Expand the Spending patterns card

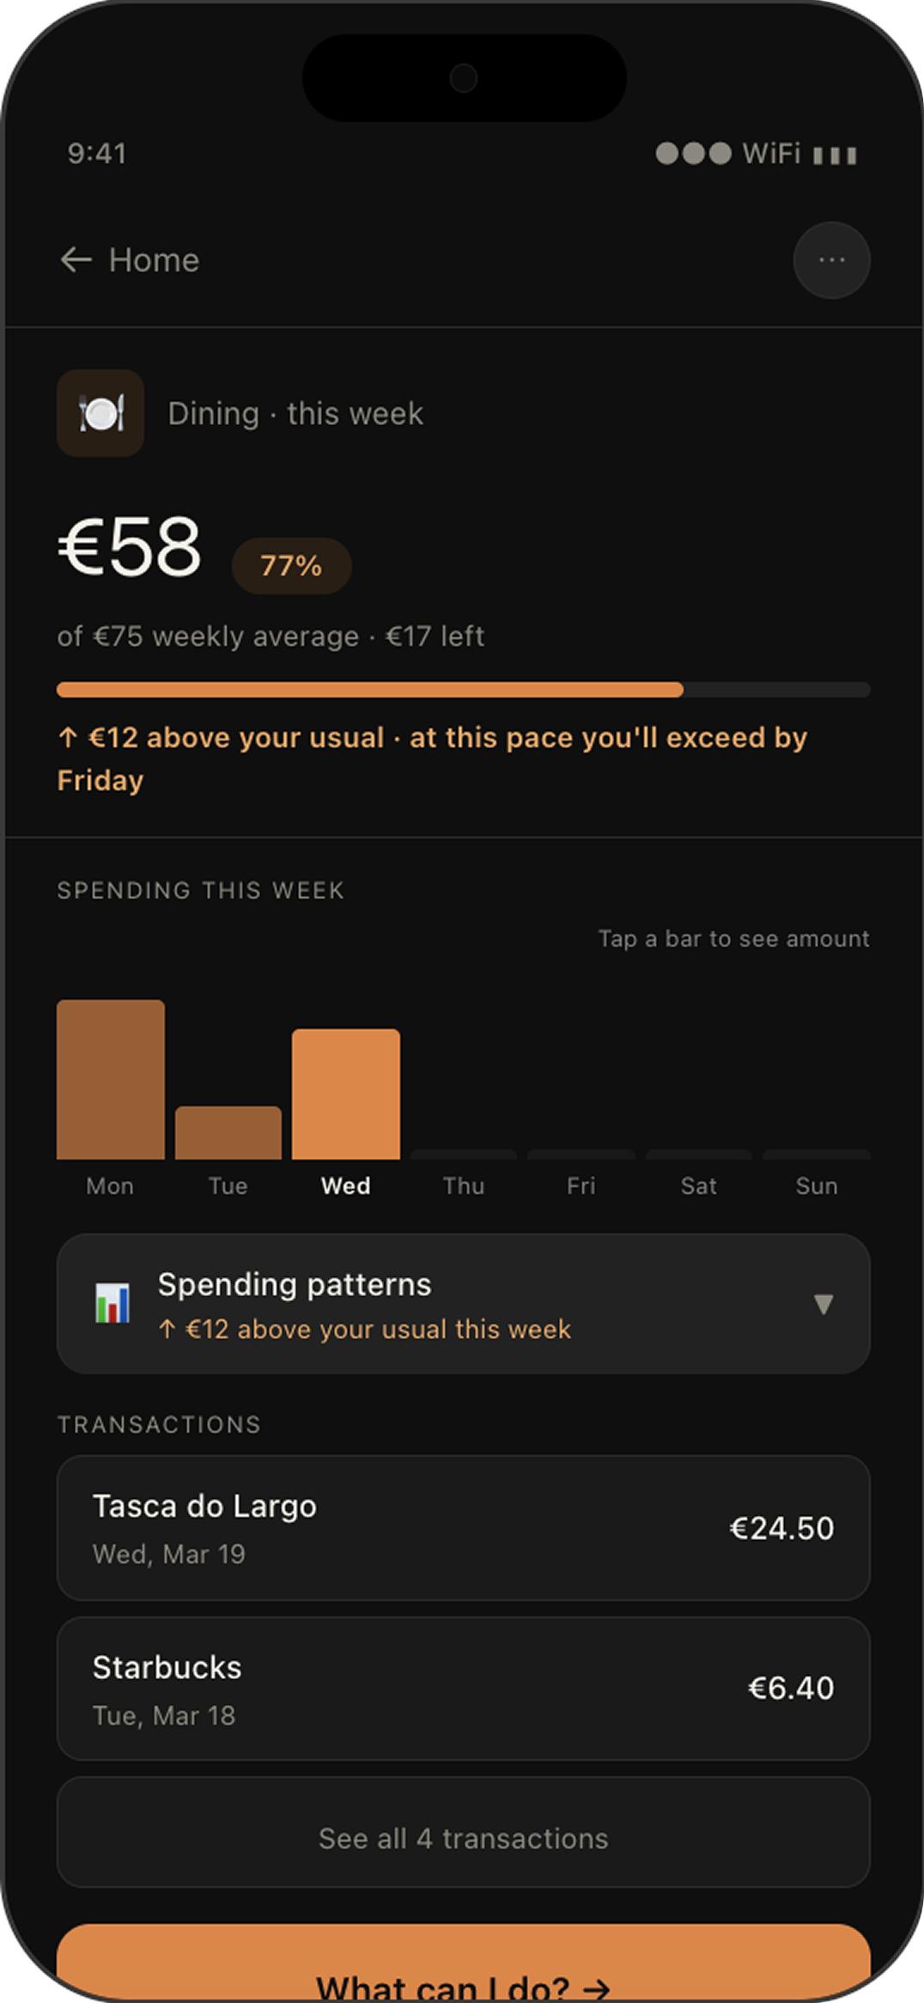tap(464, 1304)
